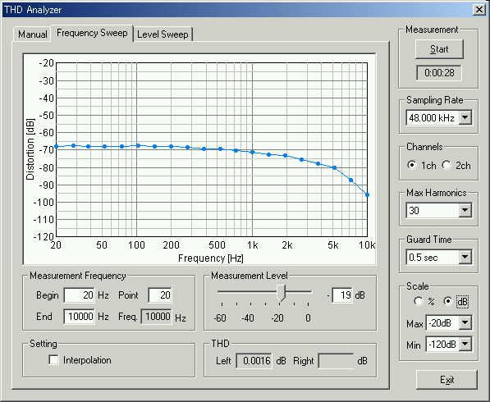Screen dimensions: 490x402
Task: Click the Exit button
Action: coord(446,380)
